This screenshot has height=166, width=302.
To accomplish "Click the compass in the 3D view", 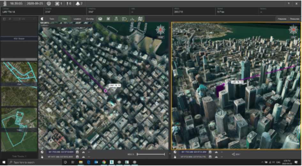I will pyautogui.click(x=293, y=30).
